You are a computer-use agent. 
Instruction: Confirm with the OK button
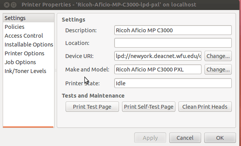[x=220, y=138]
